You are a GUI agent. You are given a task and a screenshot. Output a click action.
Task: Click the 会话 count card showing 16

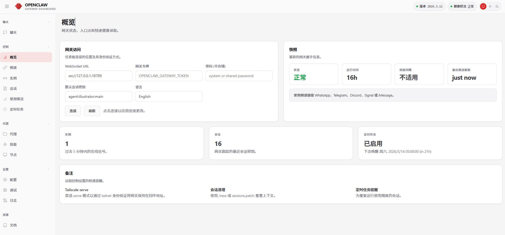tap(281, 143)
